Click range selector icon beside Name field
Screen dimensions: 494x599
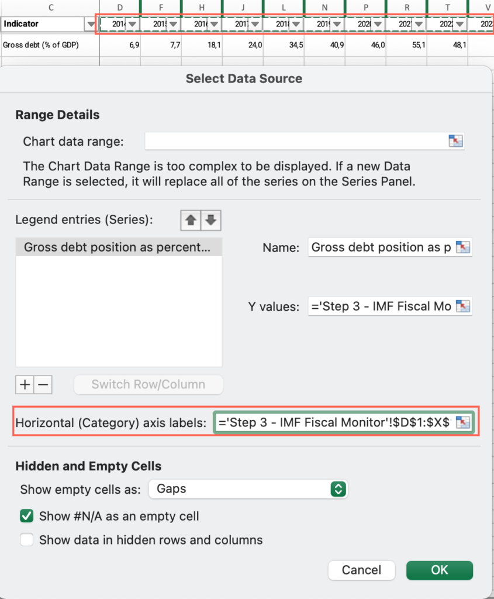point(462,247)
